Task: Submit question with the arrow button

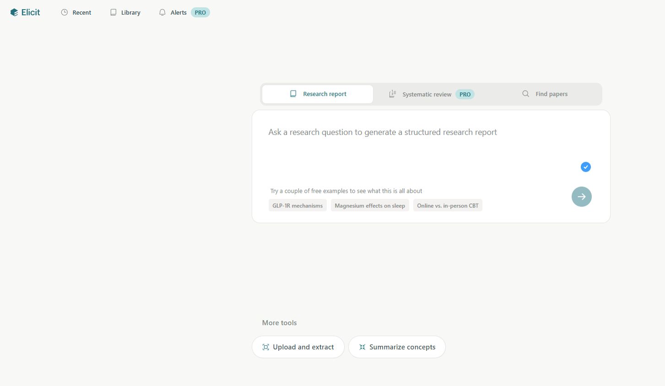Action: [x=581, y=197]
